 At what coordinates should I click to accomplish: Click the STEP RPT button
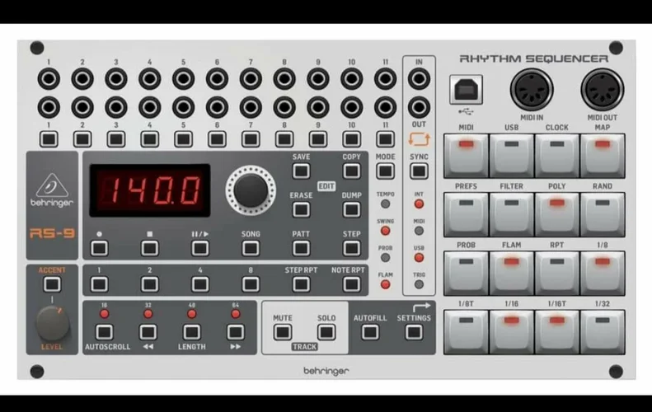[301, 284]
